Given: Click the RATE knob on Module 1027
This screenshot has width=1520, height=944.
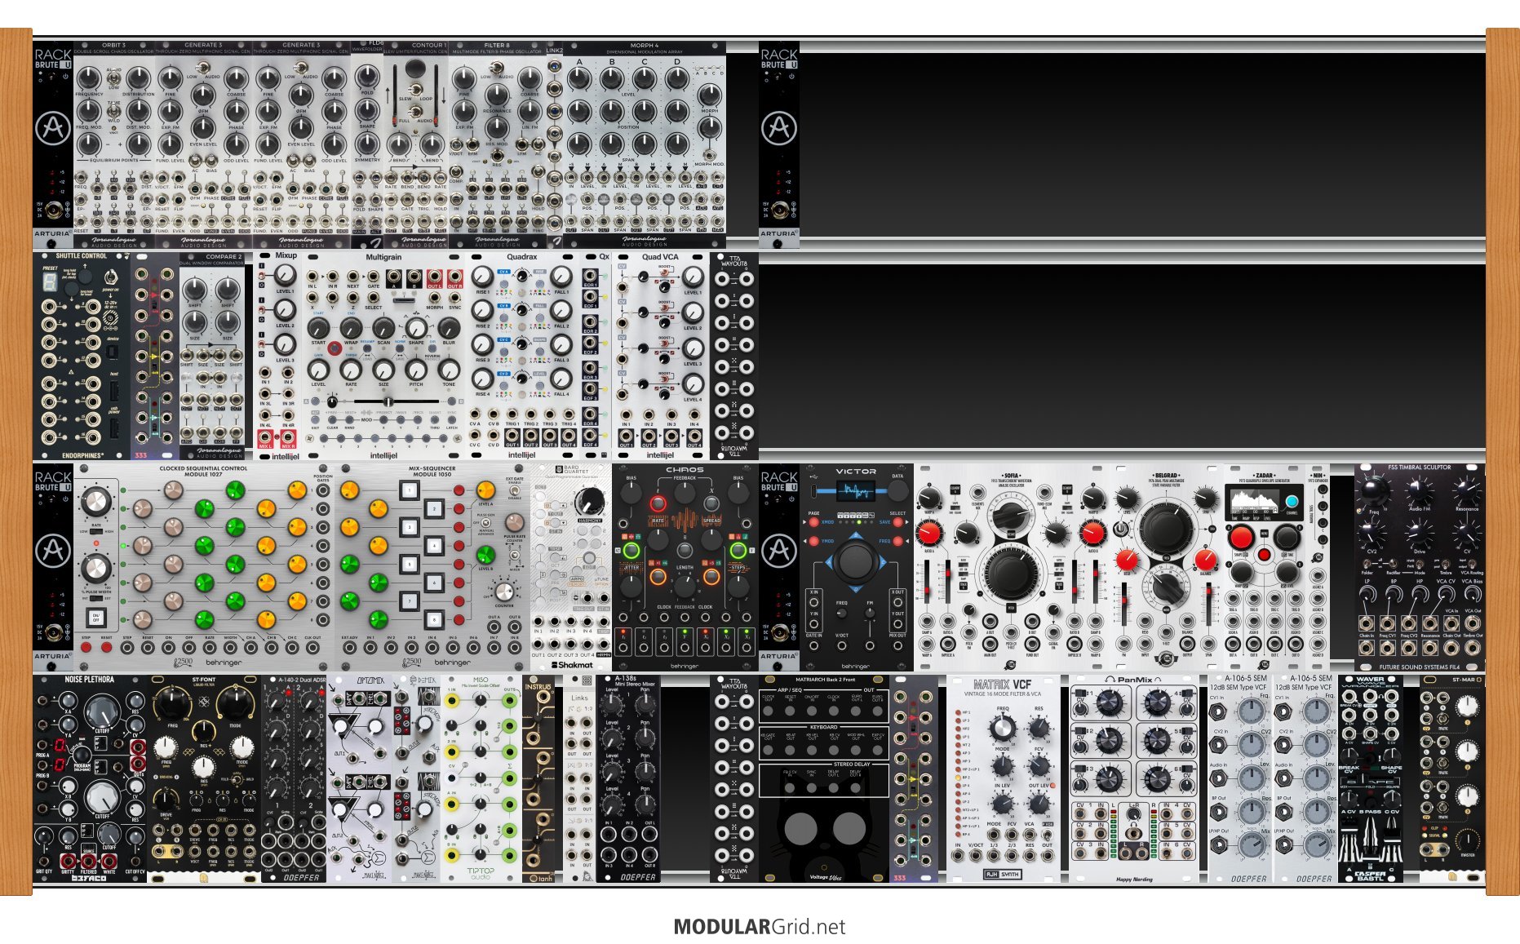Looking at the screenshot, I should click(x=95, y=502).
